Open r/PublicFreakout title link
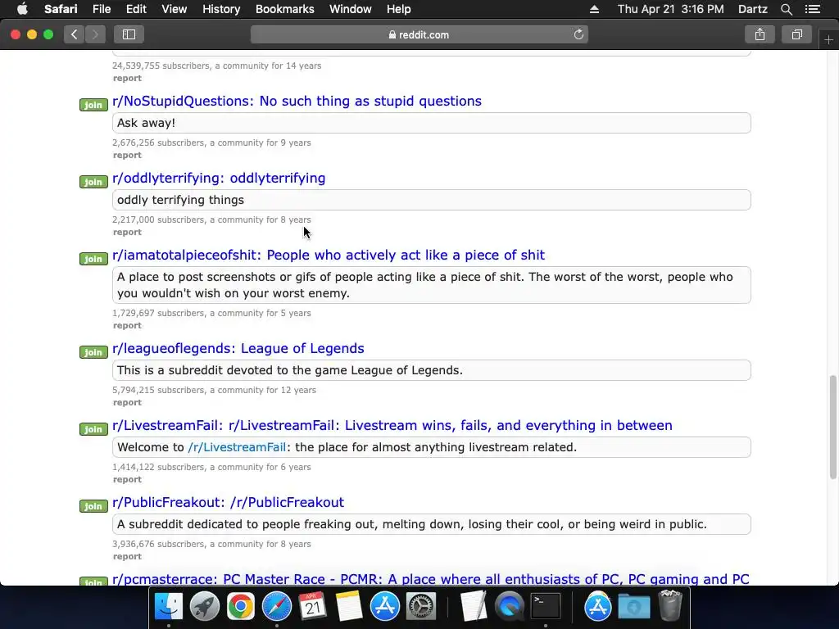The width and height of the screenshot is (839, 629). click(228, 502)
